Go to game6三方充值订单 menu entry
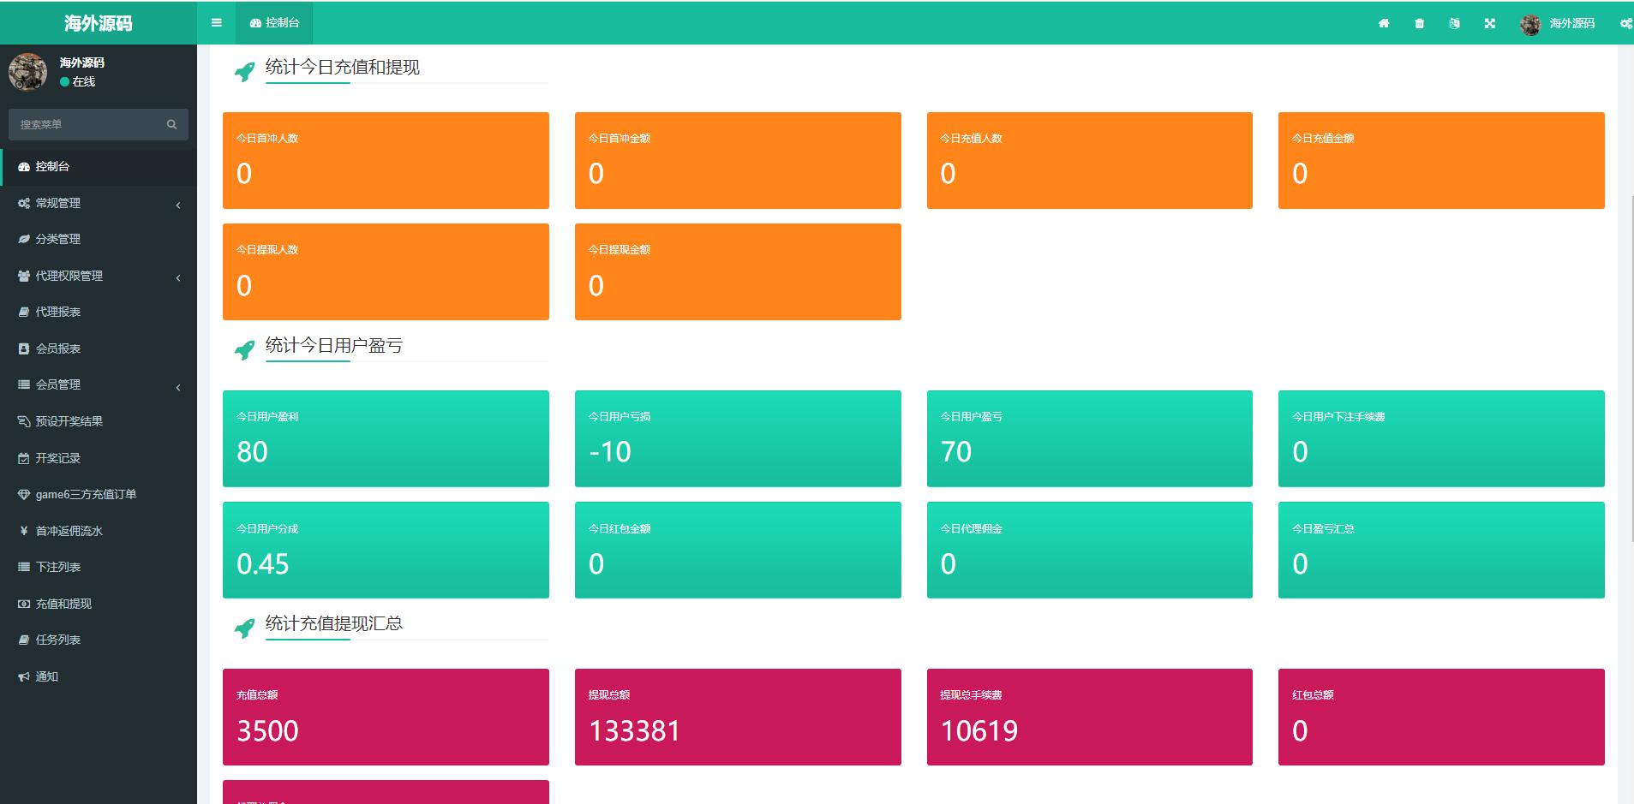The image size is (1634, 804). click(86, 494)
